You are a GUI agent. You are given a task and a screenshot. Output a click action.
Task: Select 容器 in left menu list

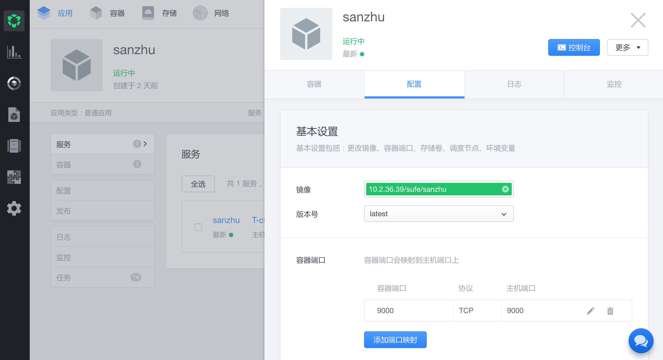[103, 164]
